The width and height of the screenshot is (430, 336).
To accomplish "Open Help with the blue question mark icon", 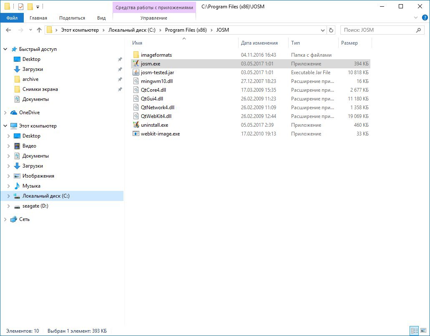I will click(x=425, y=18).
